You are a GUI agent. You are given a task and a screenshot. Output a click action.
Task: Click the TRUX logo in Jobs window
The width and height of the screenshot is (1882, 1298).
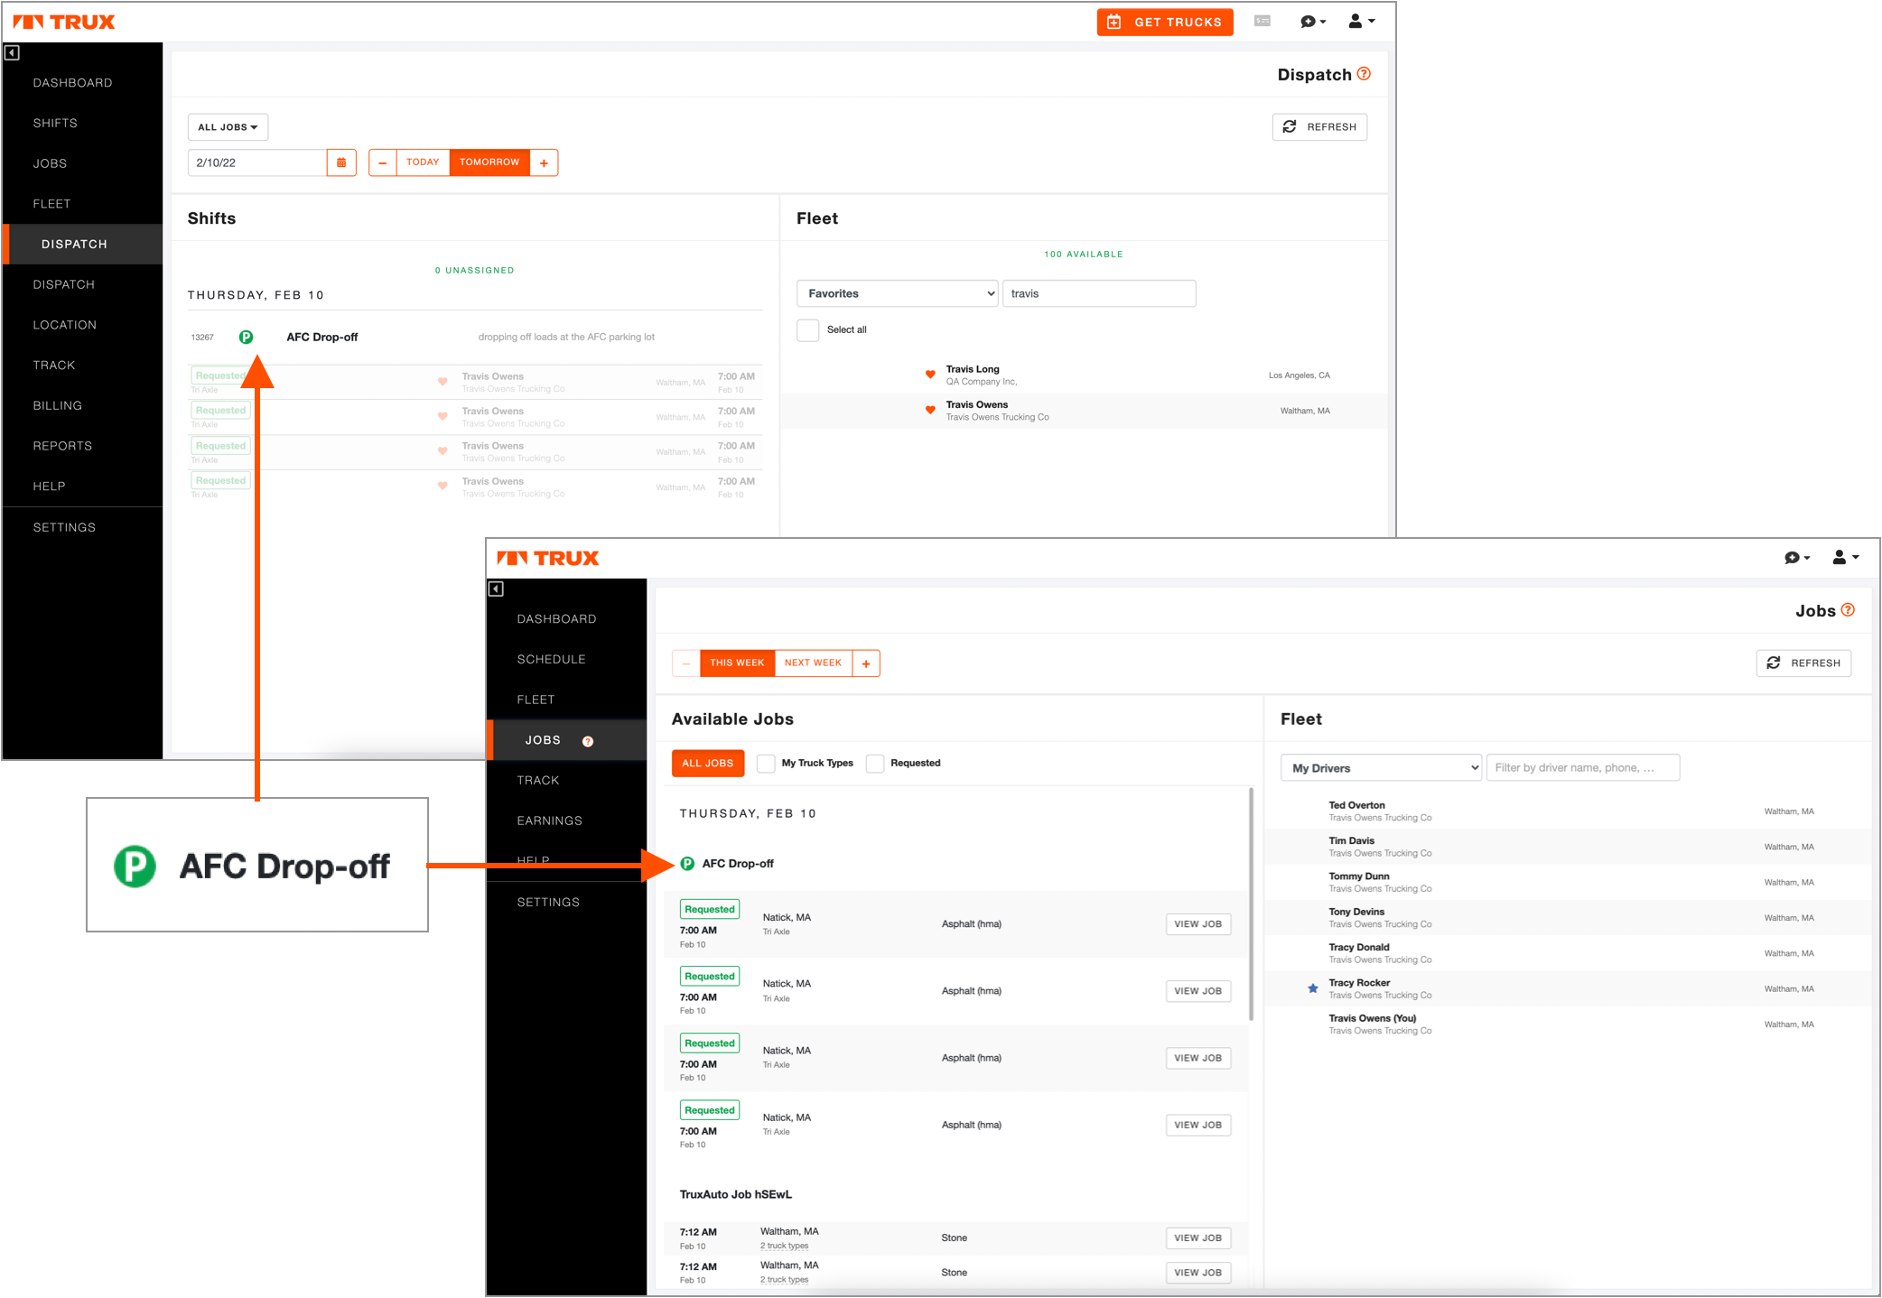548,558
